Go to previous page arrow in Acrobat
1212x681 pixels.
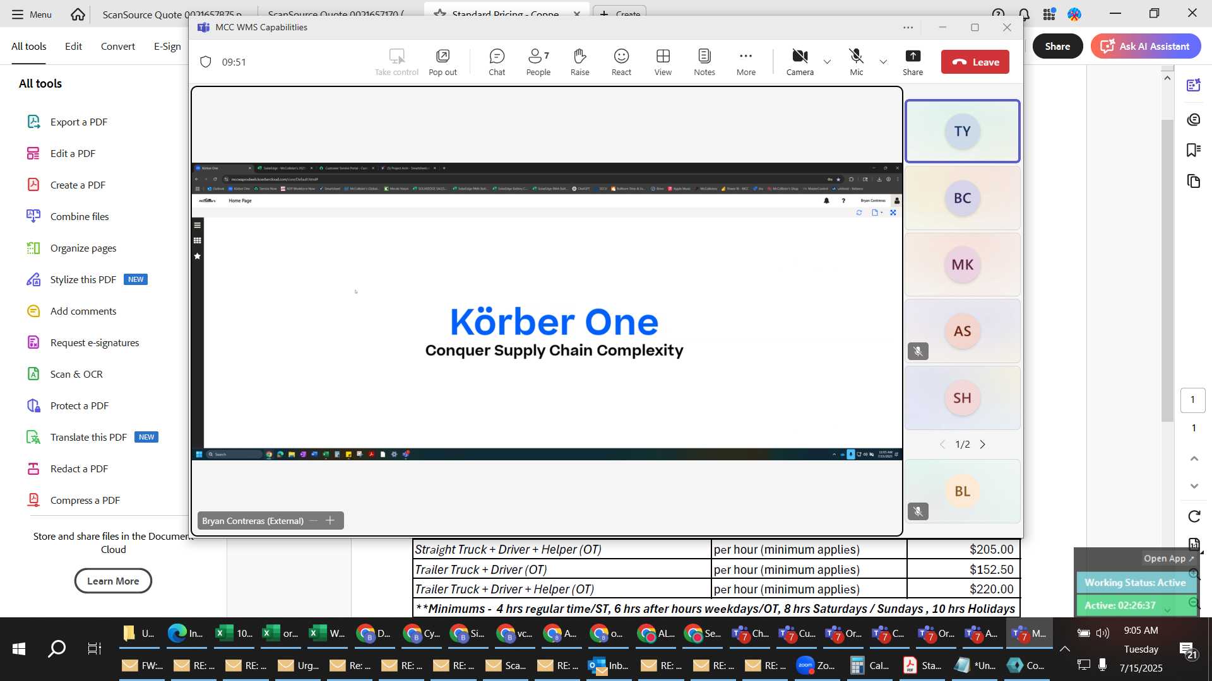(x=1194, y=458)
